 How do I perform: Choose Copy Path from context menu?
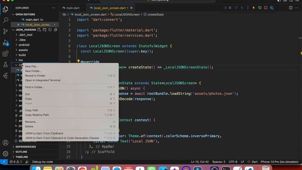click(70, 110)
